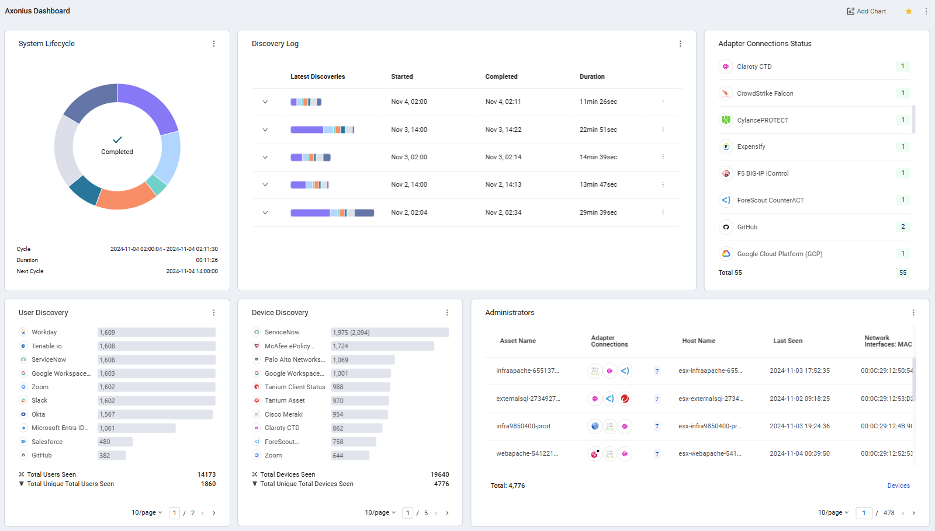Toggle the favorite star icon

click(909, 11)
